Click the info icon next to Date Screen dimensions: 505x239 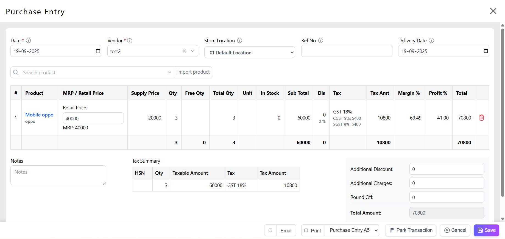(28, 40)
